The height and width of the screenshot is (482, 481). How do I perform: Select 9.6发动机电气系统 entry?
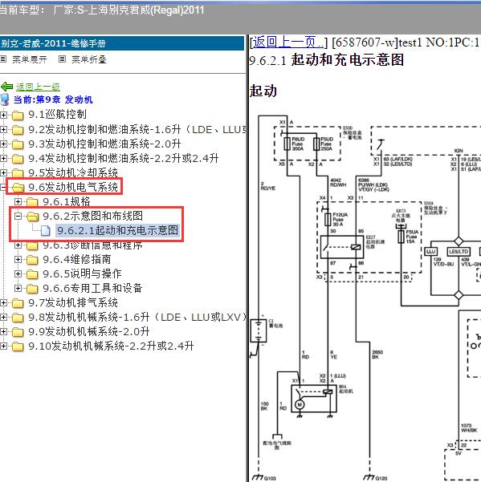pos(73,187)
